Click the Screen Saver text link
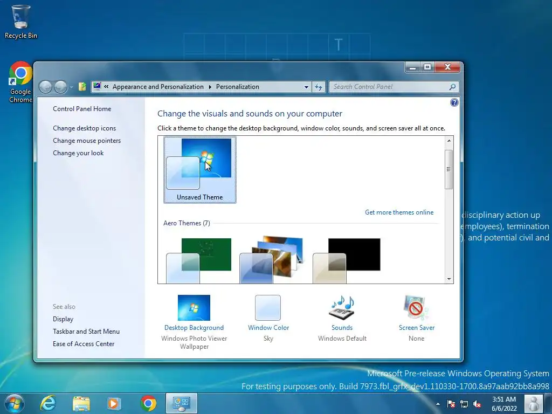Screen dimensions: 552x414 [417, 327]
